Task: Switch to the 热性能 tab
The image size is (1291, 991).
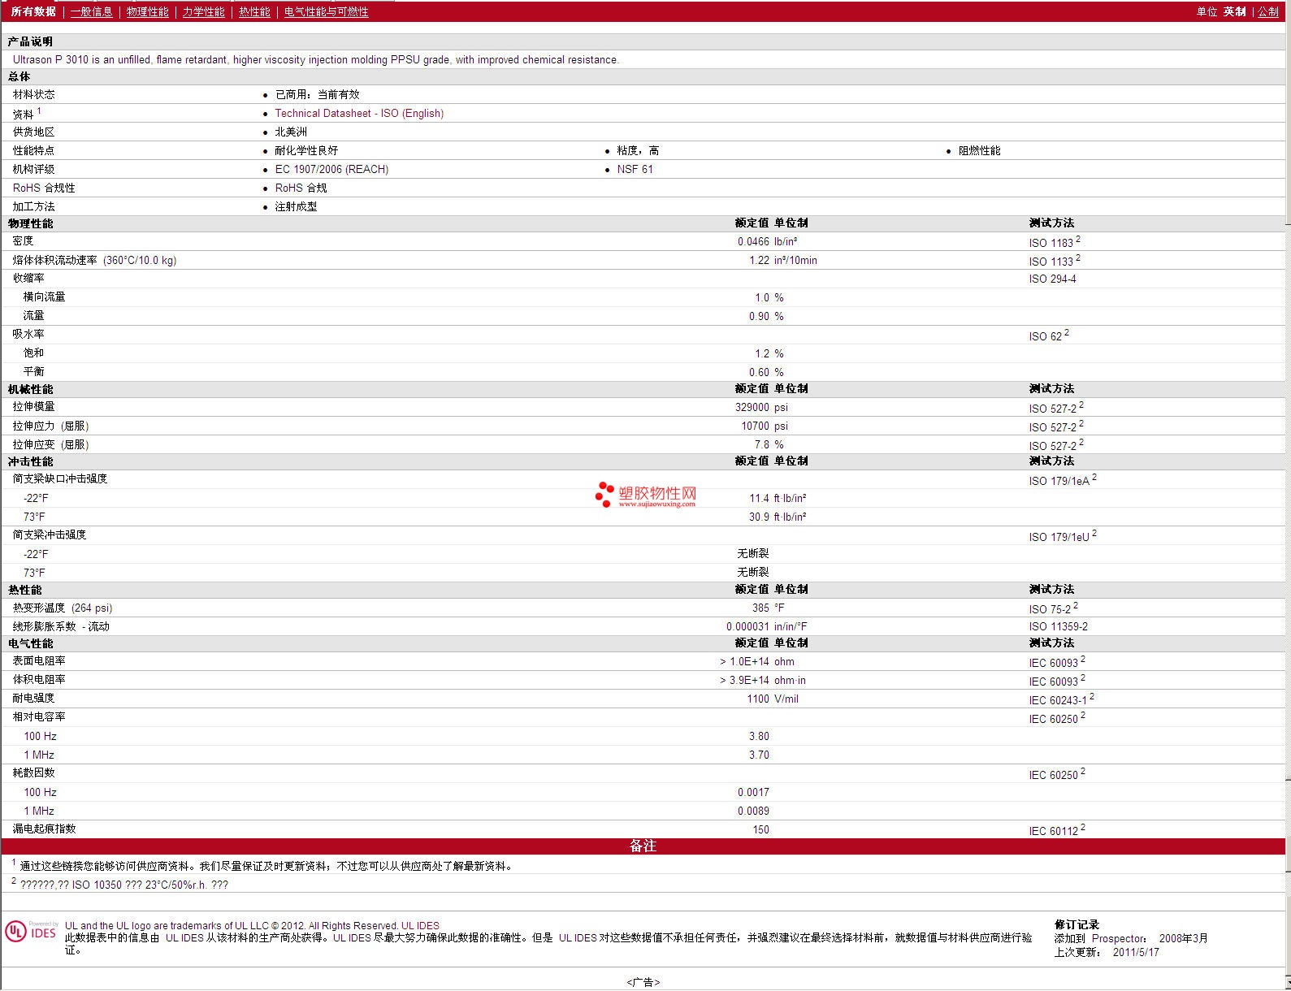Action: point(254,11)
